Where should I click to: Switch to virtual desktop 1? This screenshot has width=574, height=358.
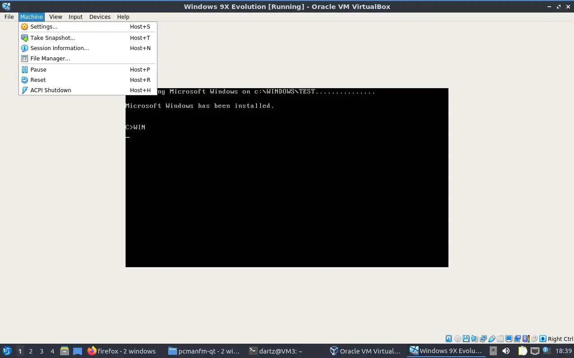[x=20, y=351]
